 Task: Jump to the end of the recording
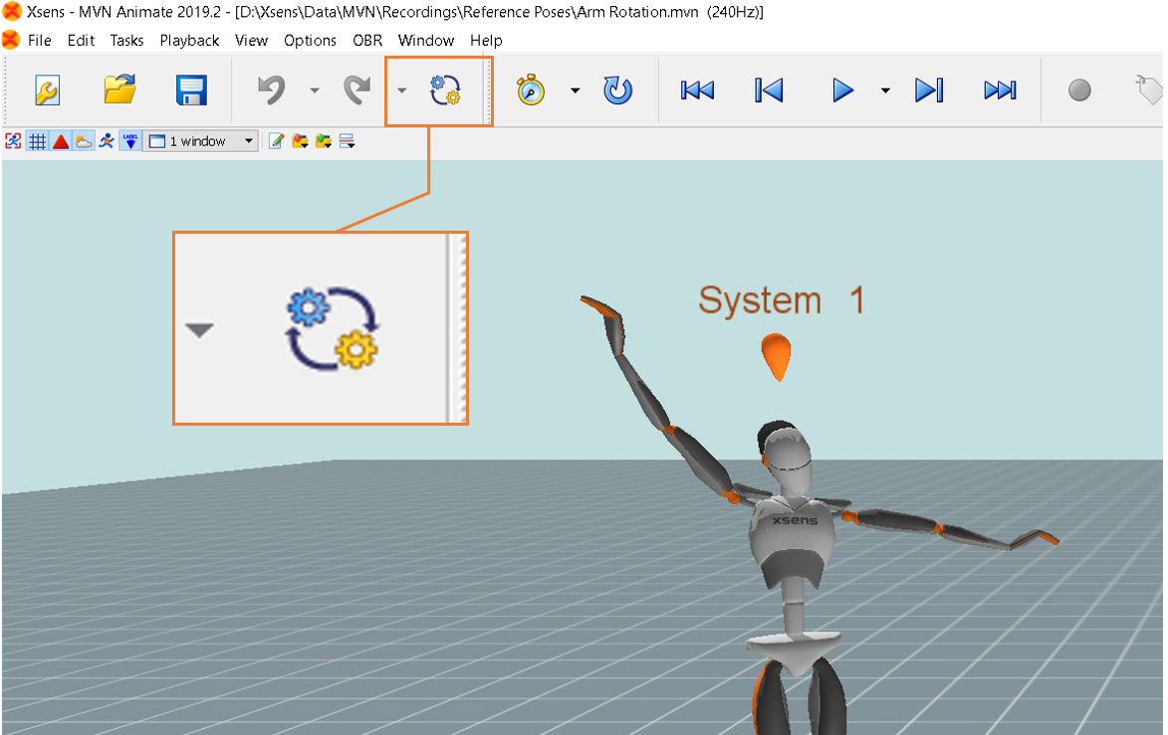[x=1001, y=91]
